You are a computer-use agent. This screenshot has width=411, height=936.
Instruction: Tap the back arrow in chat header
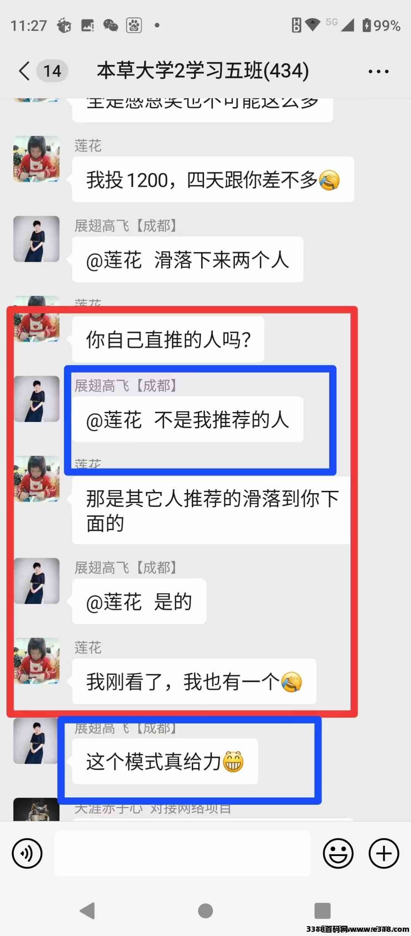coord(24,71)
